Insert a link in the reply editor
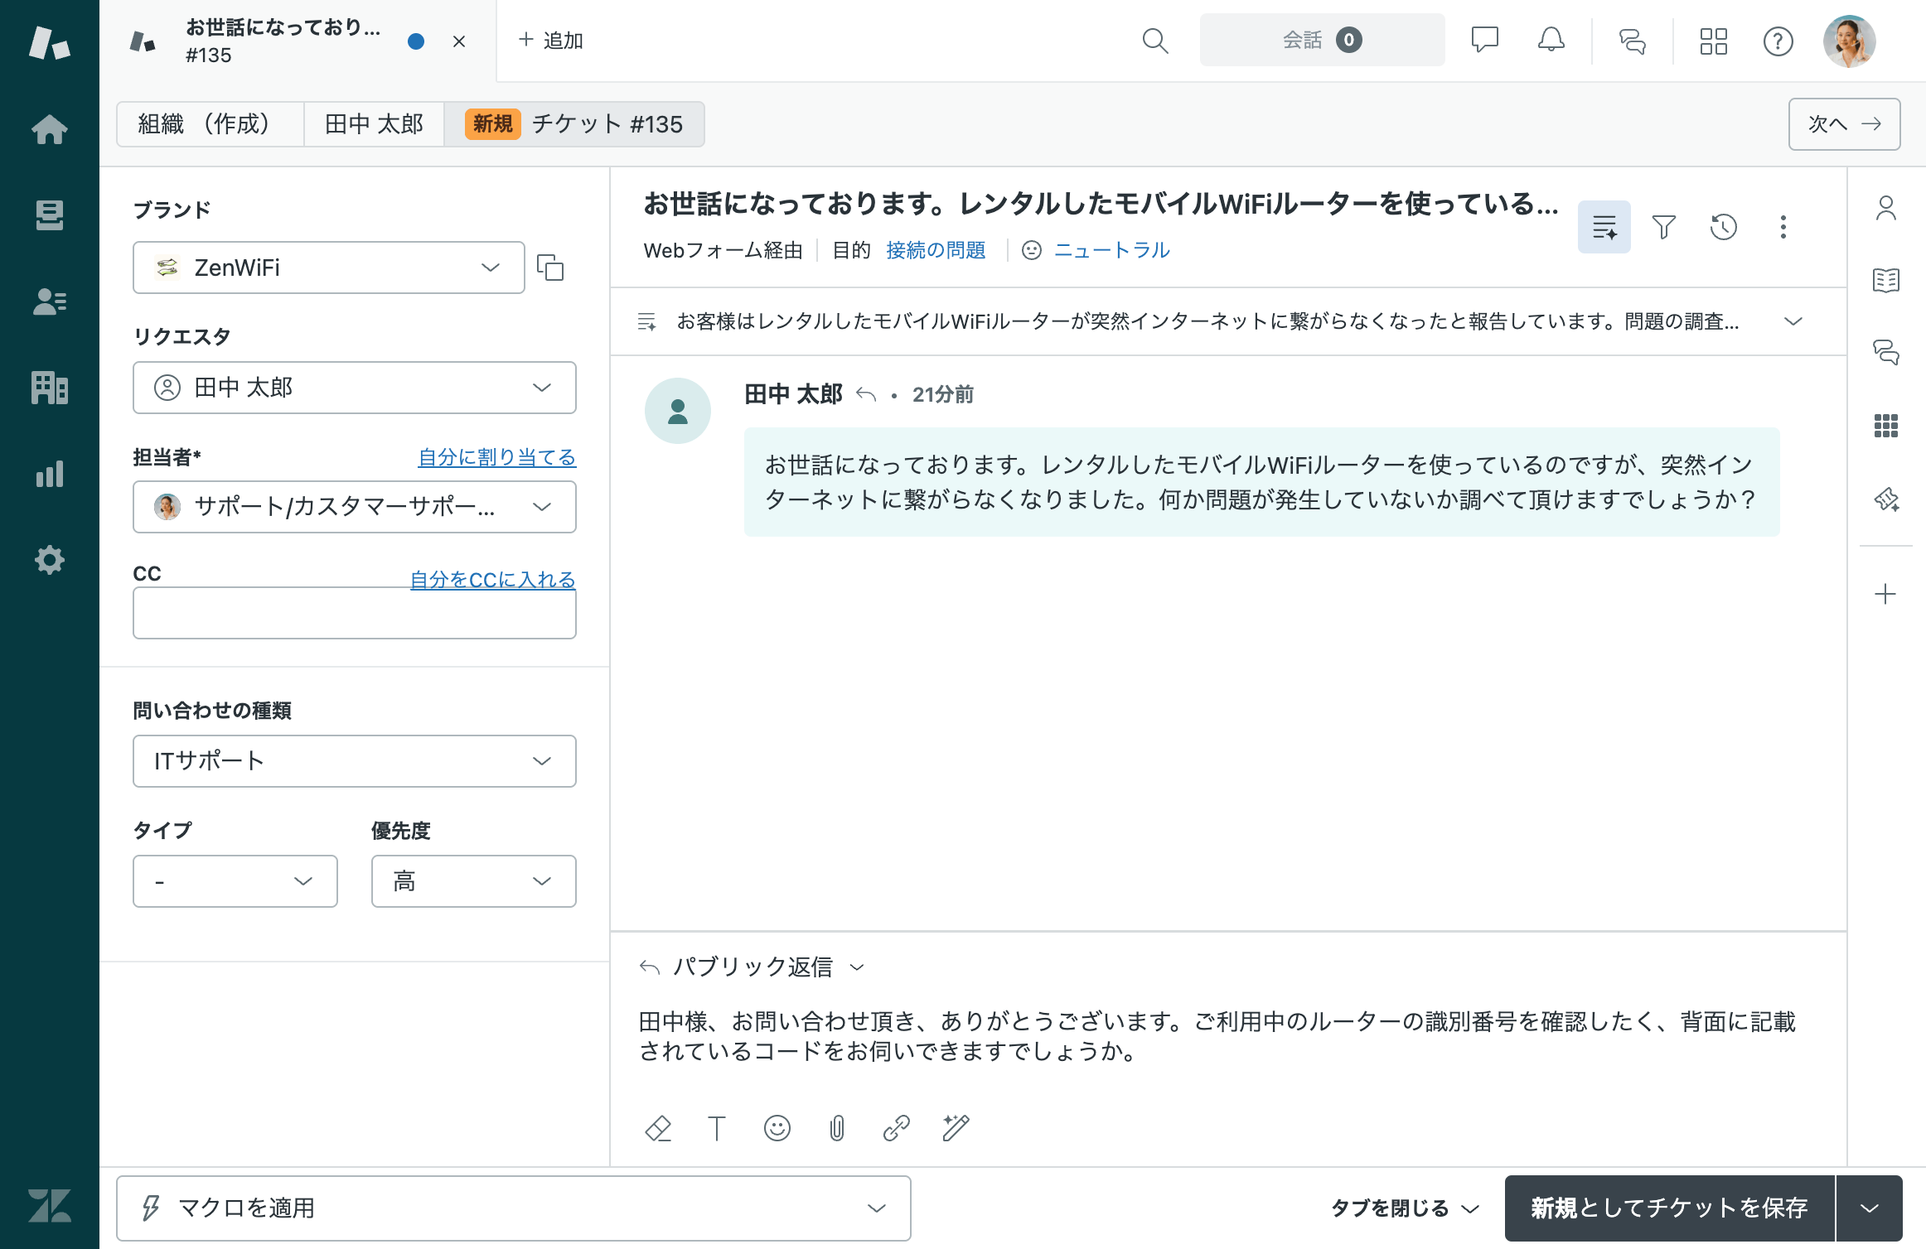 tap(896, 1128)
